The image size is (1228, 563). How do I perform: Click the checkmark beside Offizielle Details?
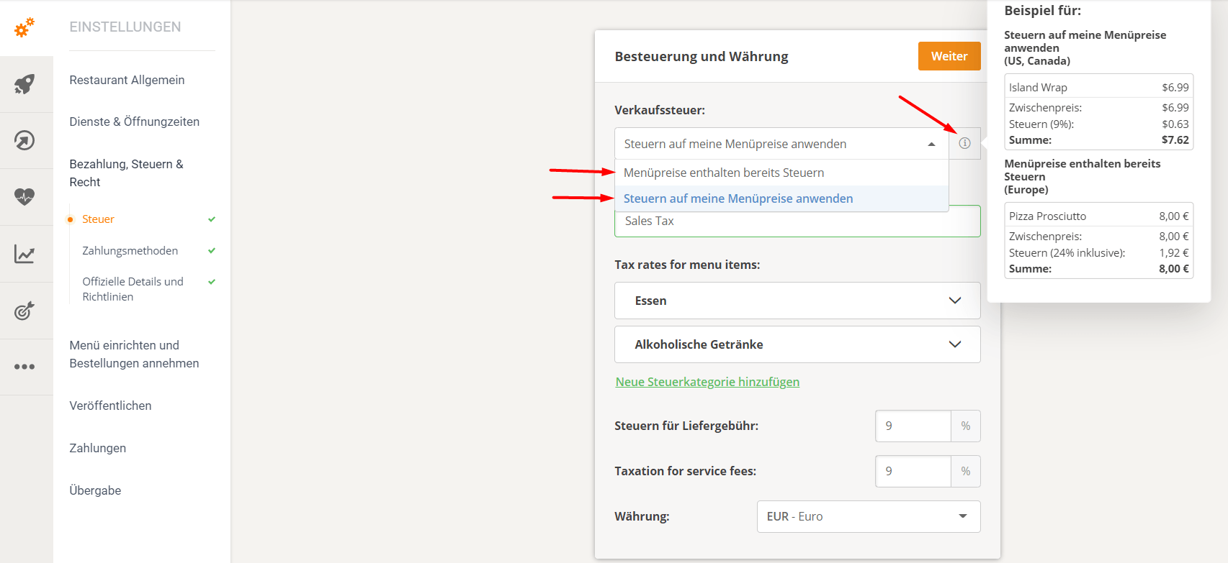(x=212, y=282)
